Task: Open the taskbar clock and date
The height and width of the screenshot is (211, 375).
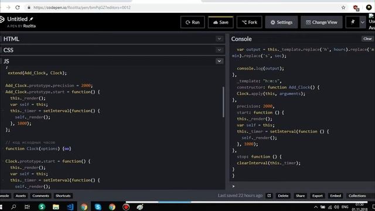Action: [x=359, y=207]
